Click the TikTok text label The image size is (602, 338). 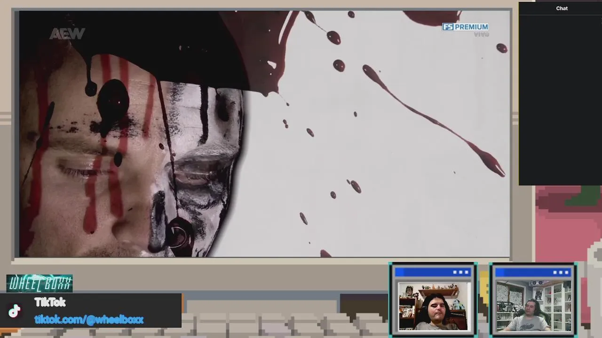[50, 302]
